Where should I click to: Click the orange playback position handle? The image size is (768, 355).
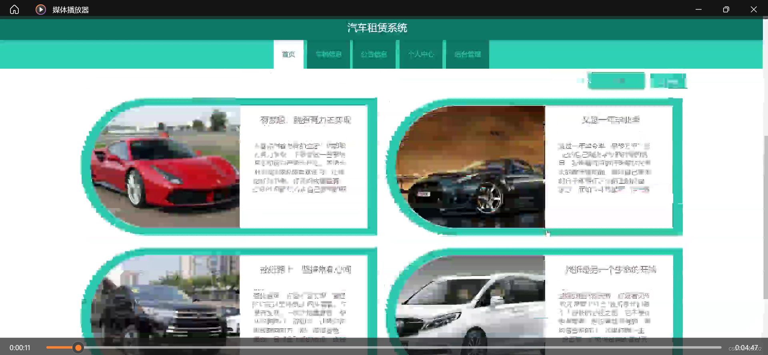pyautogui.click(x=78, y=348)
